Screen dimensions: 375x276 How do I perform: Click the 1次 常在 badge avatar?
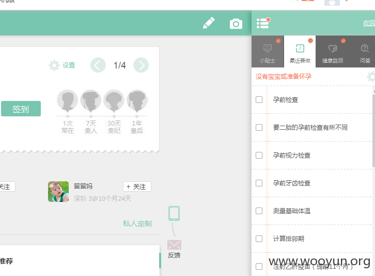point(68,101)
